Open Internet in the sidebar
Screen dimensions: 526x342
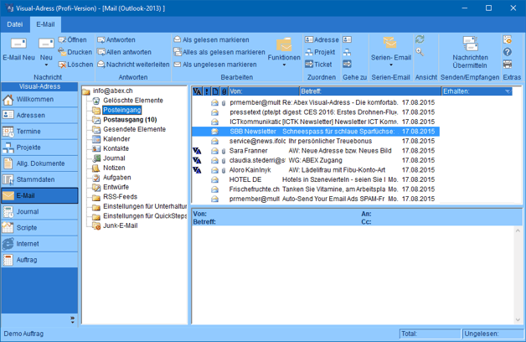39,244
